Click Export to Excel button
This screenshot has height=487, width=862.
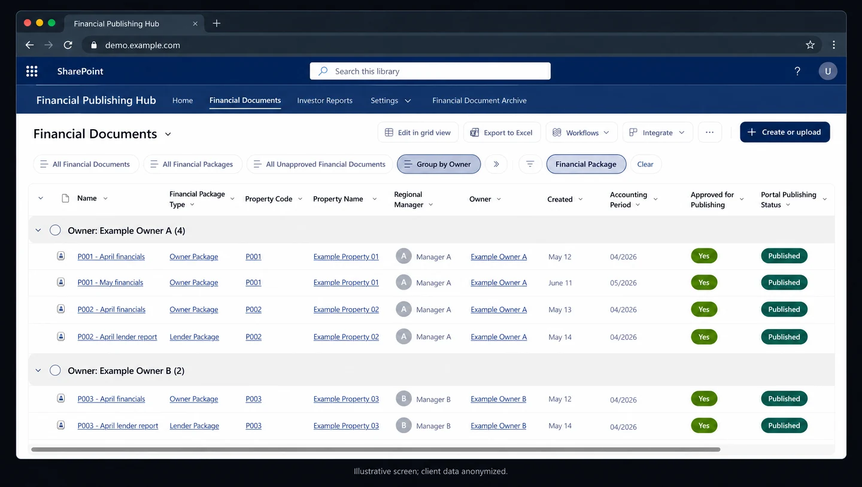point(502,132)
